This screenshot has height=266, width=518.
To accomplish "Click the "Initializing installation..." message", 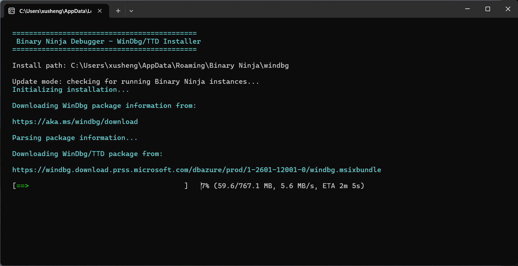I will 71,89.
